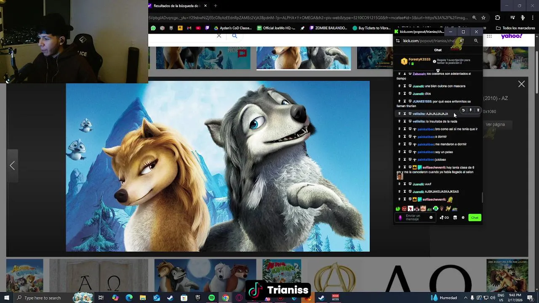Select the Alpha and Omega poster thumbnail
539x303 pixels.
click(24, 275)
